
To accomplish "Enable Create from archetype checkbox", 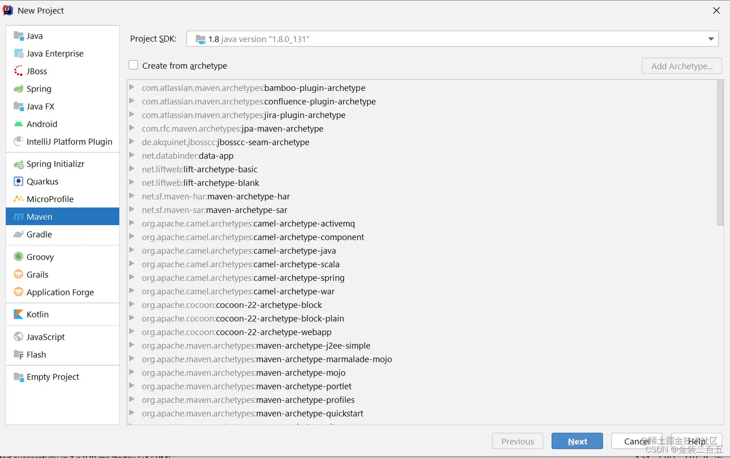I will pos(133,65).
